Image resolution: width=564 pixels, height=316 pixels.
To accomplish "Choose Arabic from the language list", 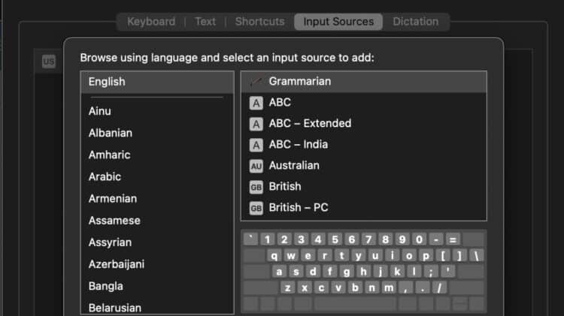I will click(105, 177).
